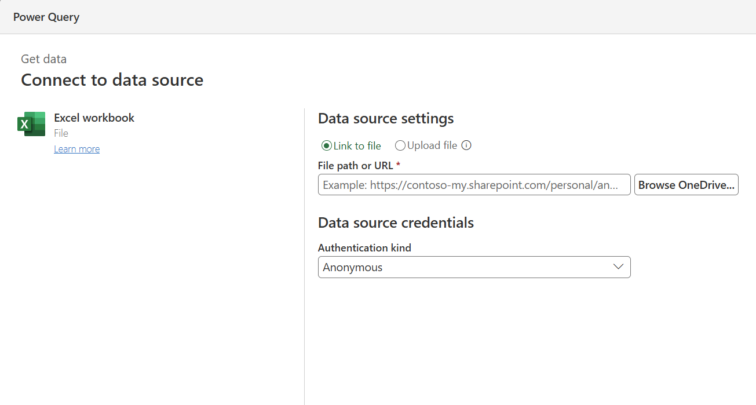
Task: Click the chevron arrow of Anonymous dropdown
Action: pyautogui.click(x=618, y=267)
